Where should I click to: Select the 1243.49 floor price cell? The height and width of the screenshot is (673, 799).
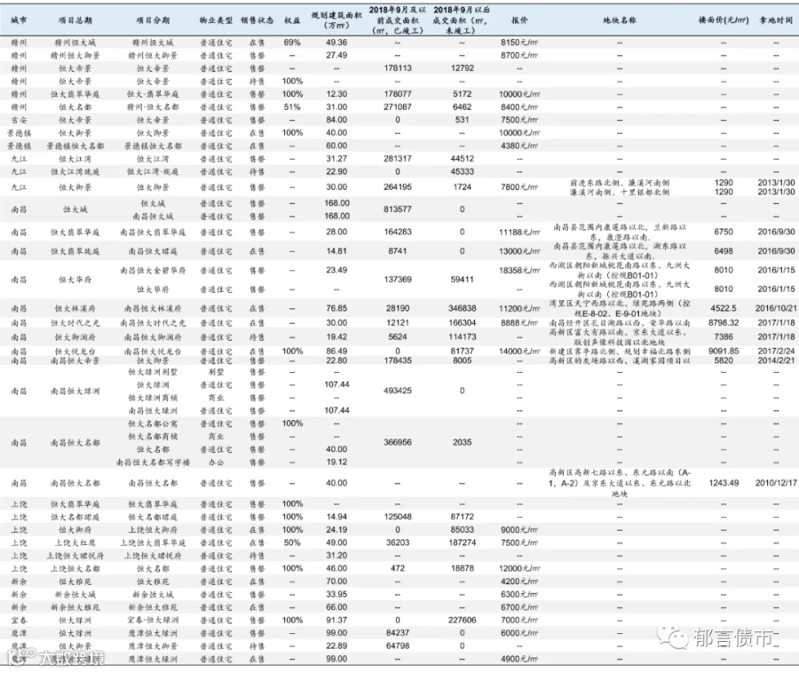point(724,483)
